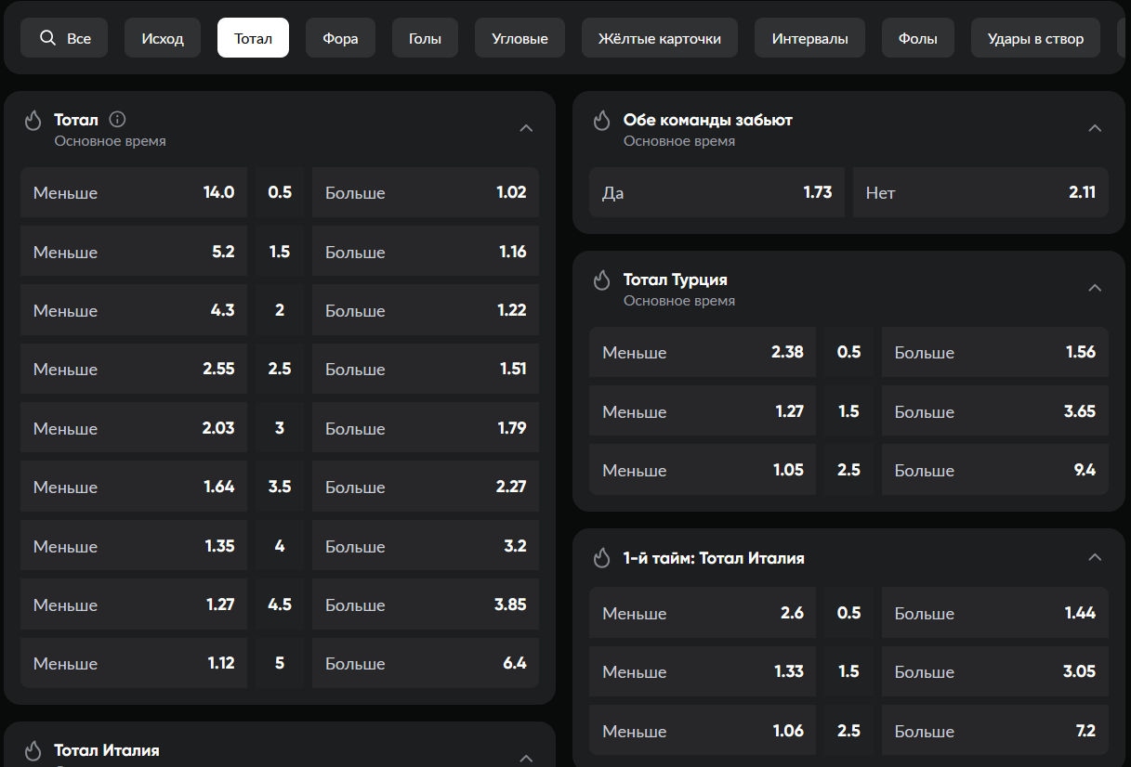Select Меньше 1.5 at odds 5.2

pyautogui.click(x=134, y=252)
